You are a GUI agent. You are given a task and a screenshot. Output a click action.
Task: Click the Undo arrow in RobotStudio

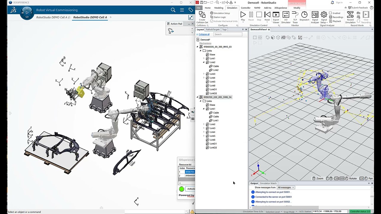pos(205,2)
